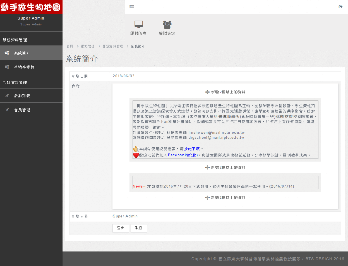Click gears icon beside 生物多樣性
Screen dimensions: 348x266
tap(7, 67)
